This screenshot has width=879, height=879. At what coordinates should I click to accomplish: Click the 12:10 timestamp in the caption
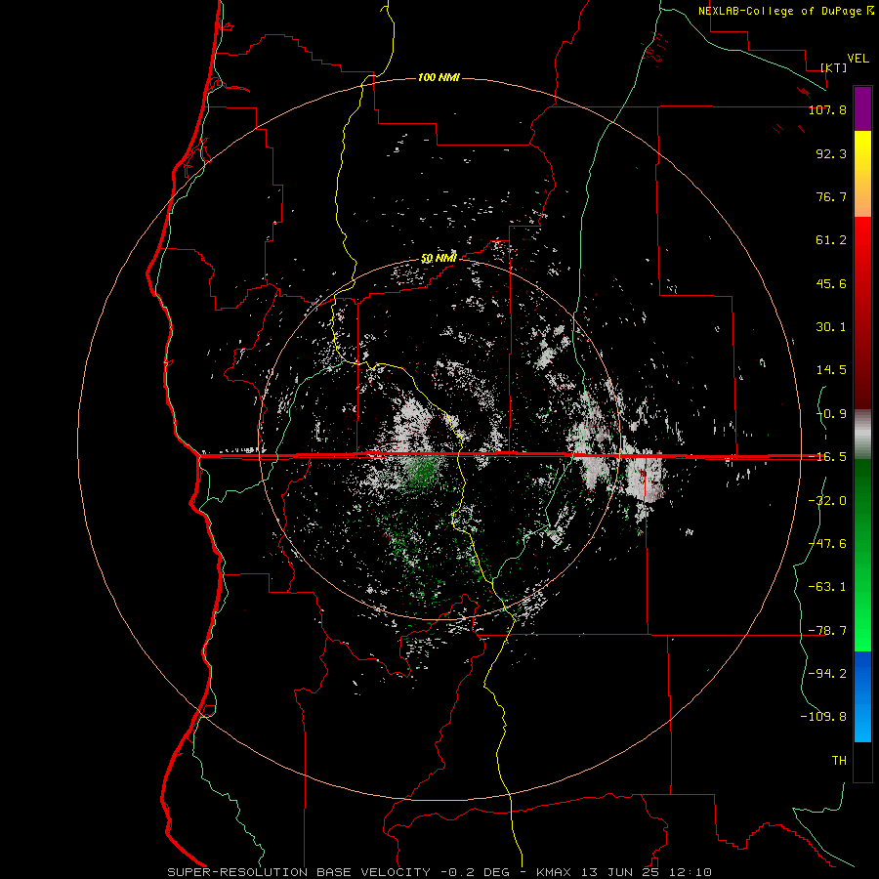[692, 872]
